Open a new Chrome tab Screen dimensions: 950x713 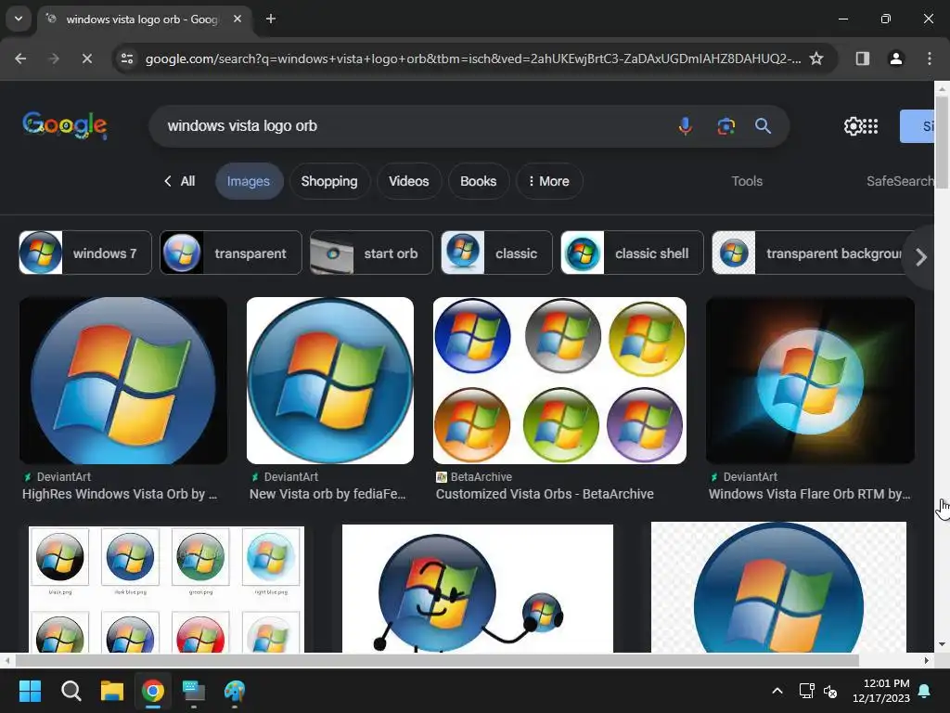point(271,19)
